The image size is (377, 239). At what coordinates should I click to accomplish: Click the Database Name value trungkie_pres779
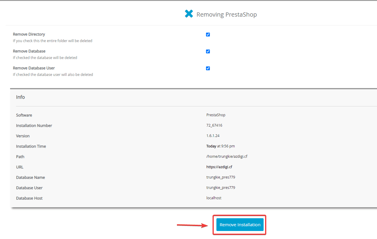tap(221, 177)
